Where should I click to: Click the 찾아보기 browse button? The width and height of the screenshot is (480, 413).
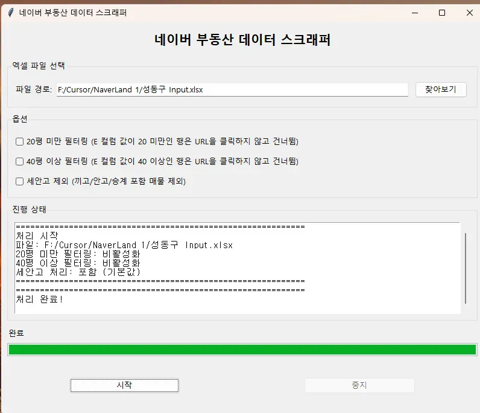[x=441, y=89]
